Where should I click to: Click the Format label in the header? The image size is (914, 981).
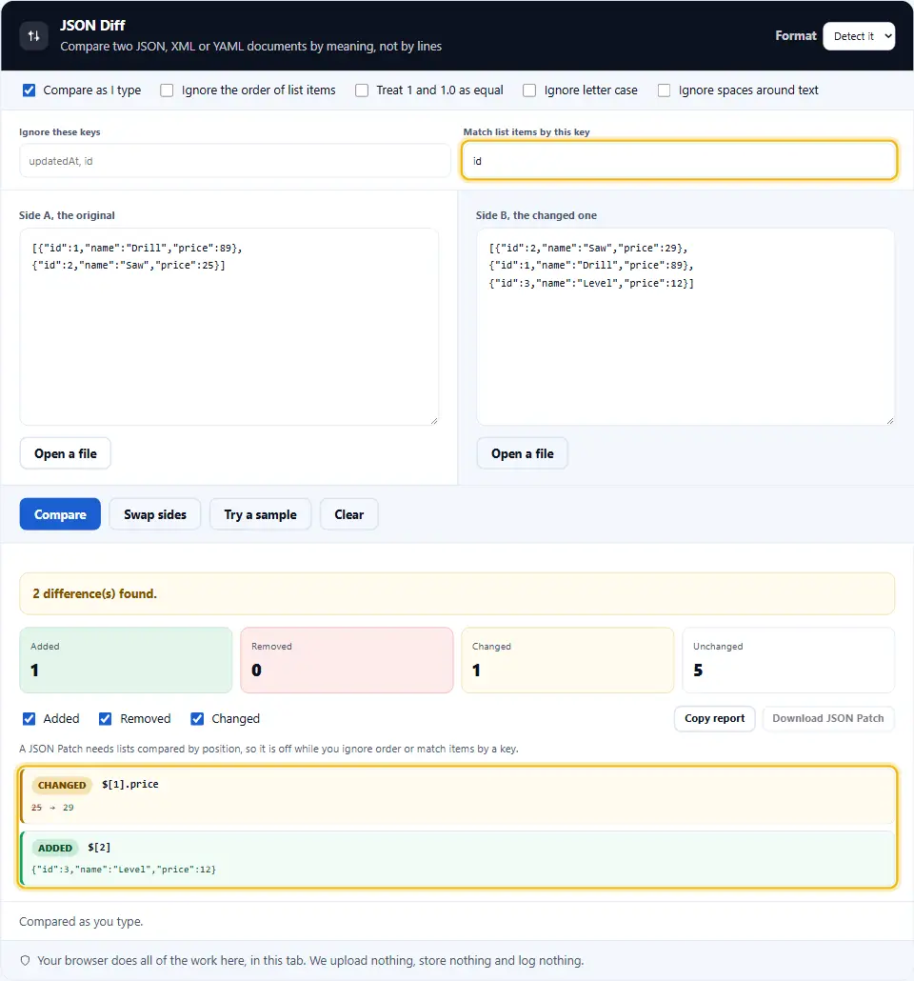pos(796,35)
